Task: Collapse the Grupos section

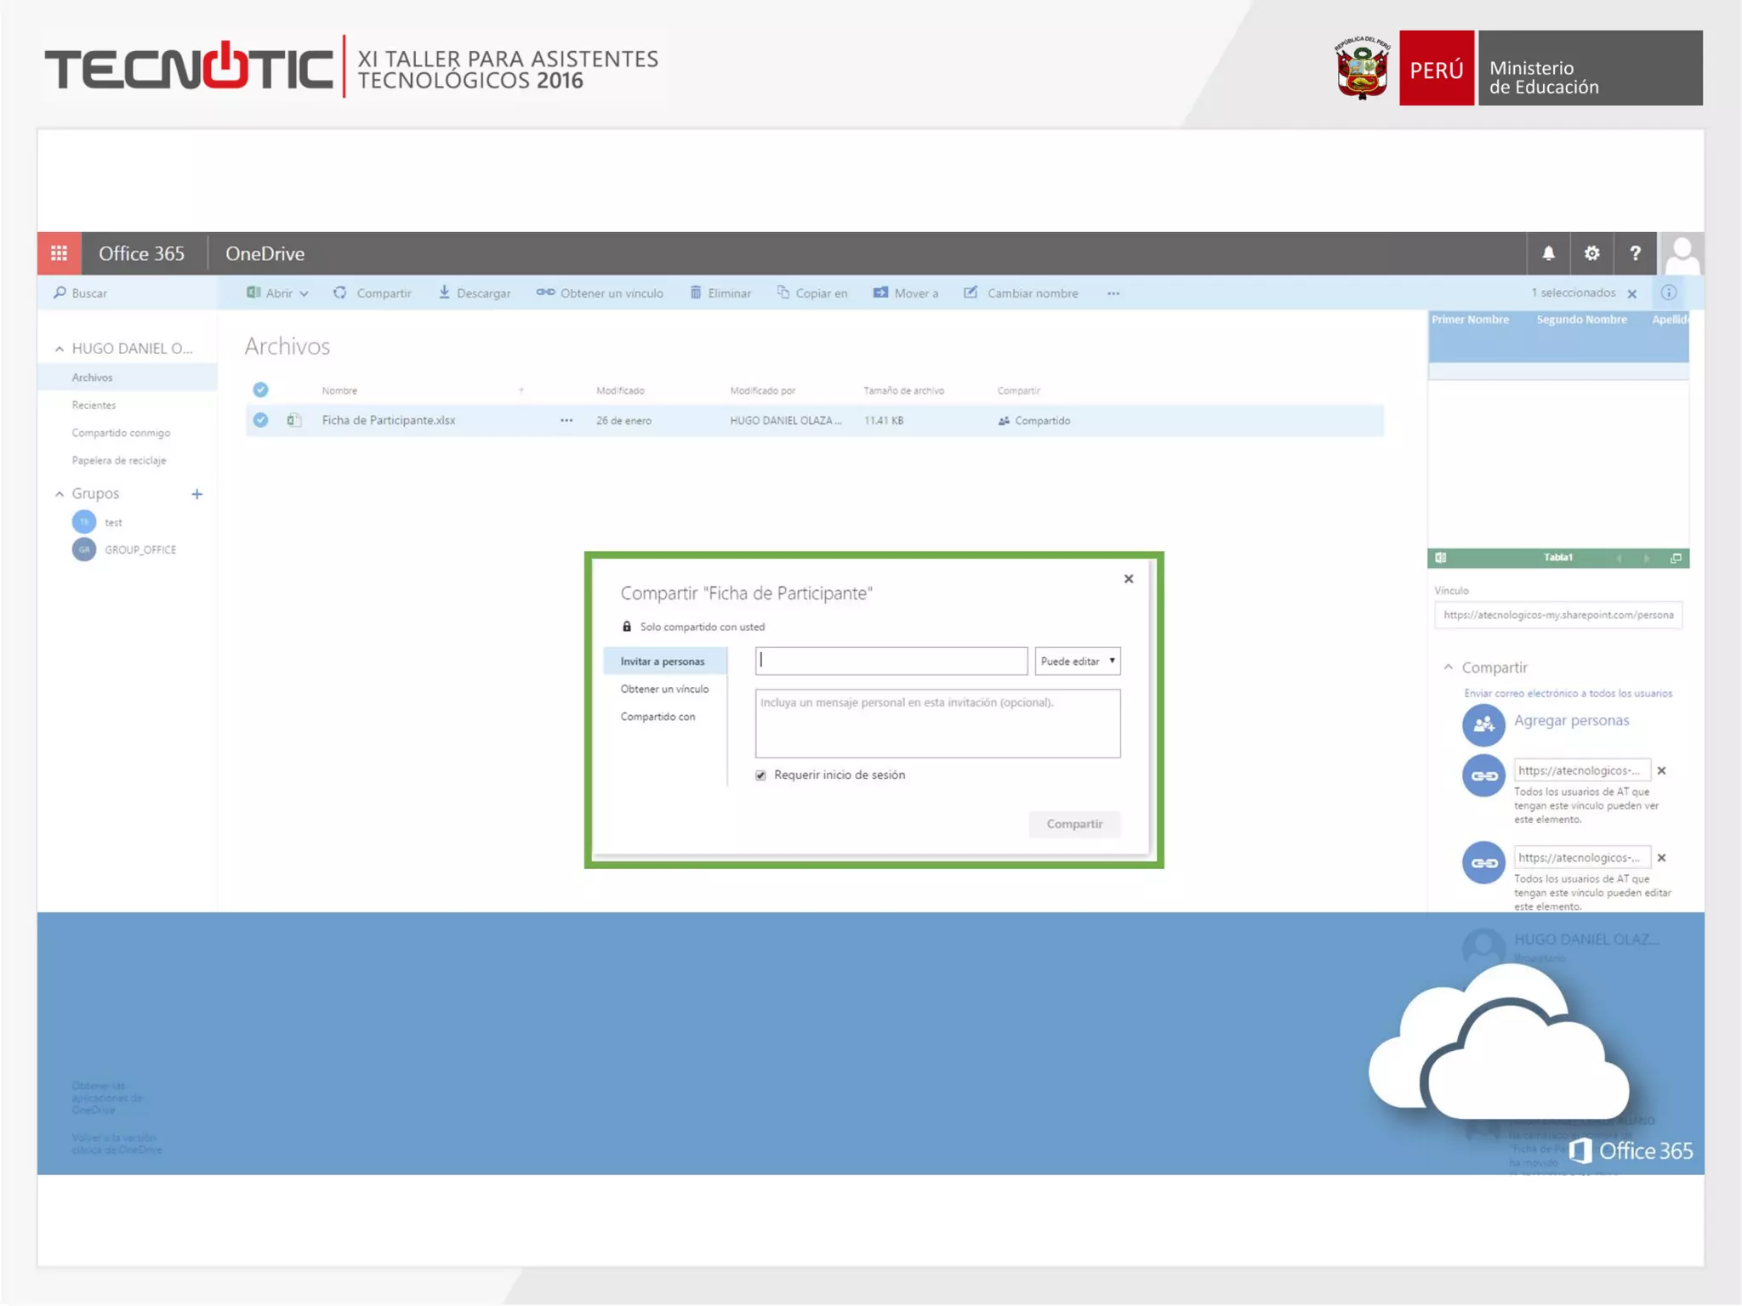Action: pyautogui.click(x=60, y=493)
